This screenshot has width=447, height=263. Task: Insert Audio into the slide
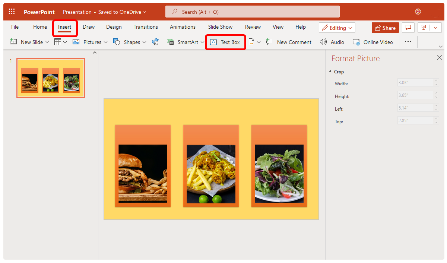332,42
